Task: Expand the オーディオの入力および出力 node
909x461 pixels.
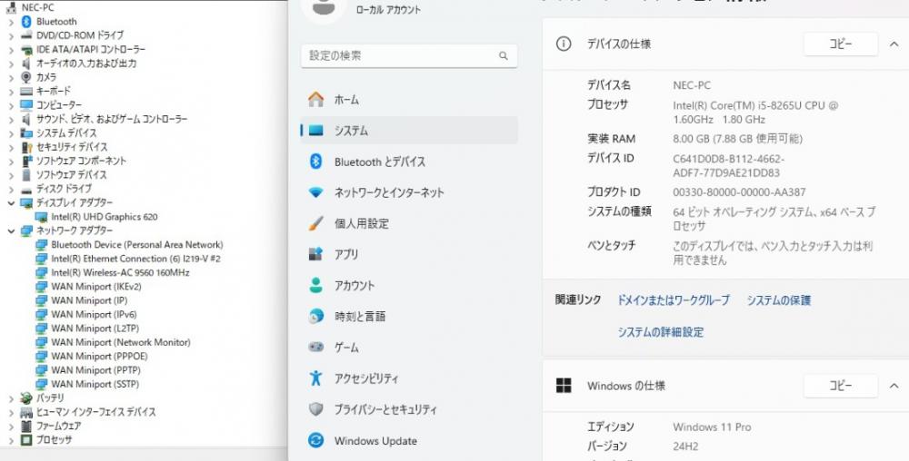Action: (11, 64)
